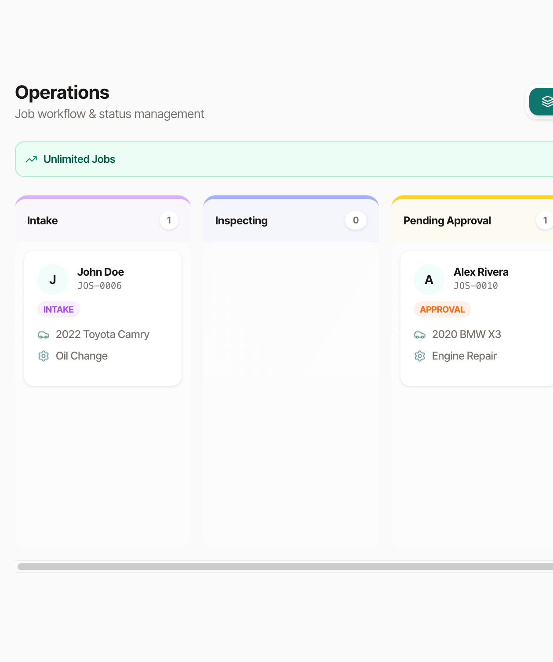Click the horizontal scrollbar below the board
This screenshot has height=662, width=553.
coord(285,567)
